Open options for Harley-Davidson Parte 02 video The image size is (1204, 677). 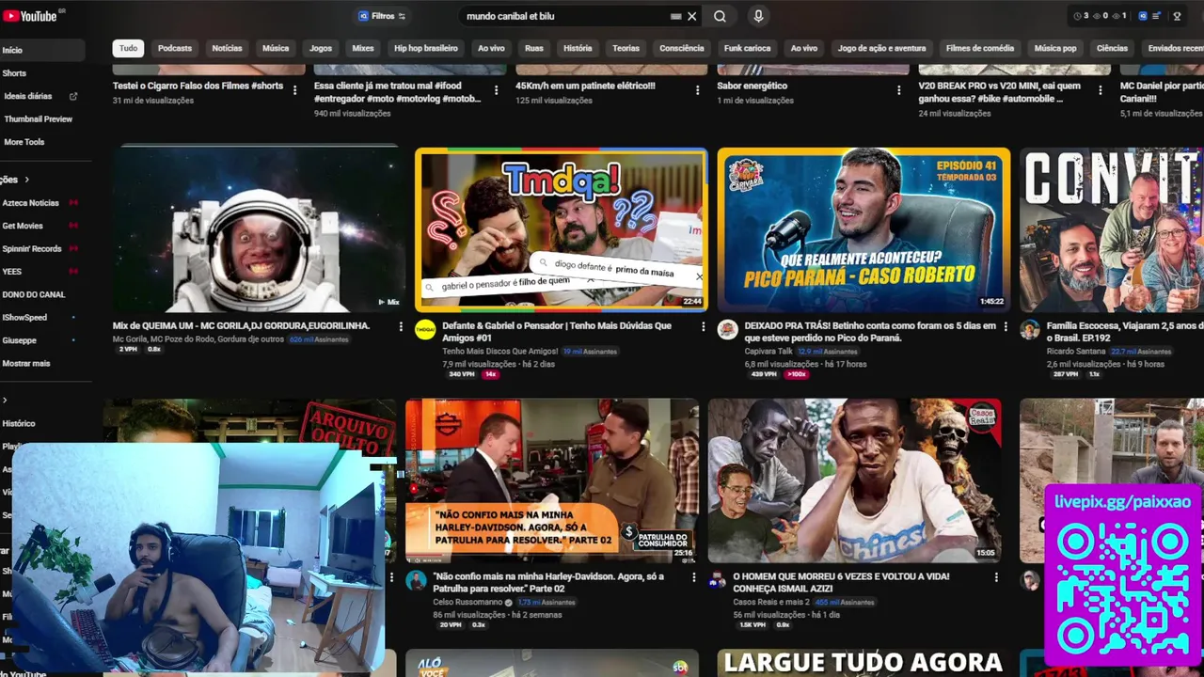coord(693,577)
